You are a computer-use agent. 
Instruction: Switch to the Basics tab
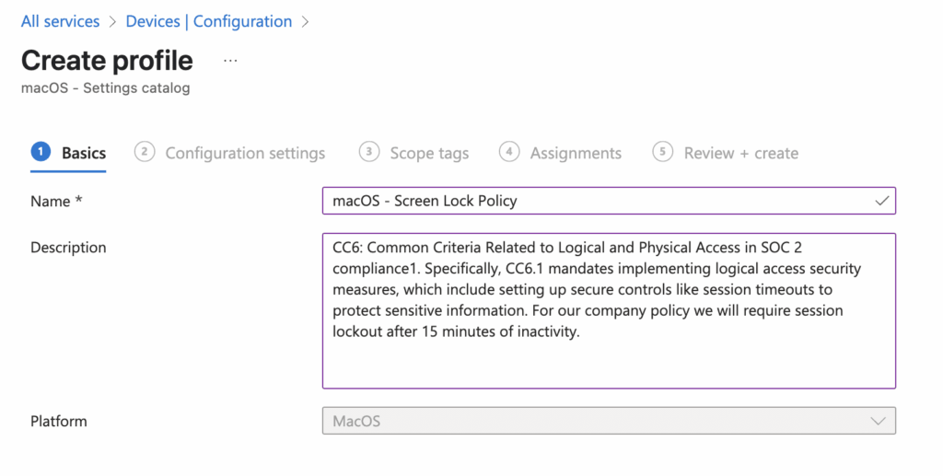(84, 153)
